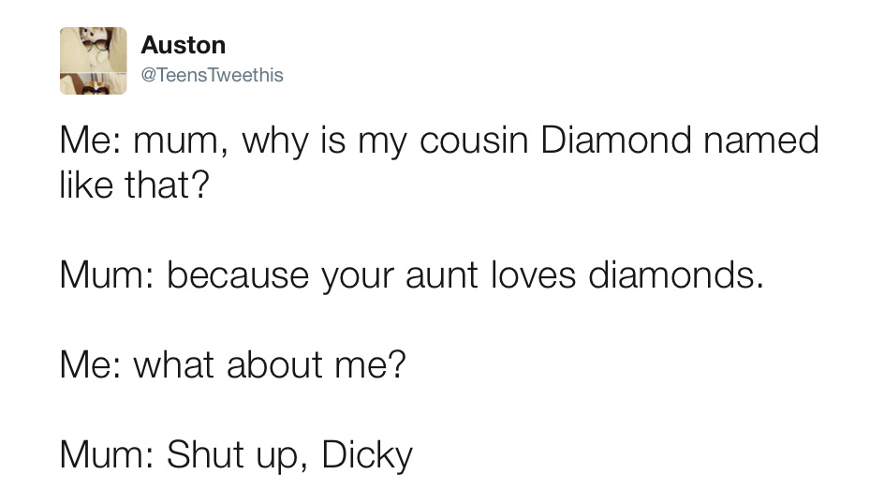Open Auston's profile picture thumbnail
Image resolution: width=884 pixels, height=489 pixels.
(x=94, y=61)
